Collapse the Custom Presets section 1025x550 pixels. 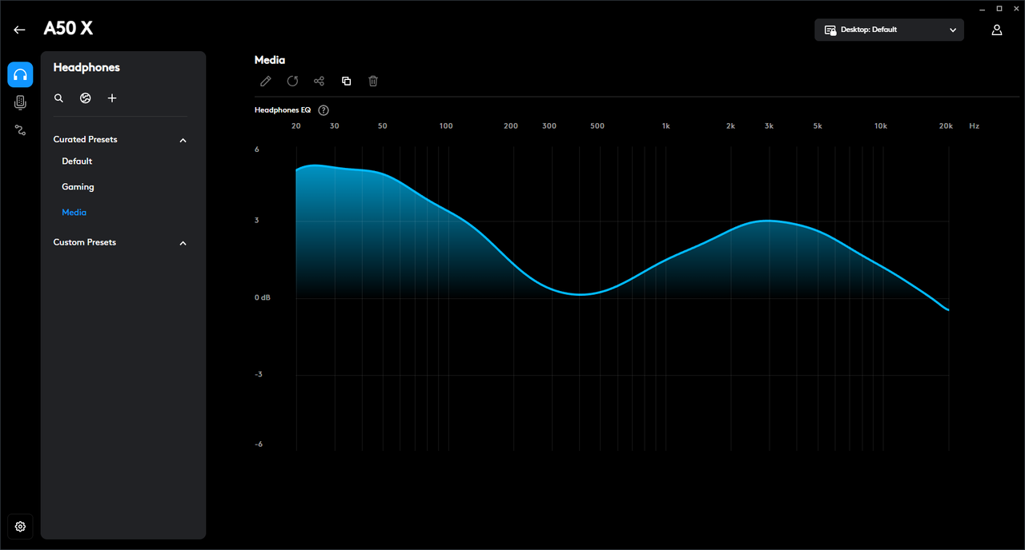183,243
